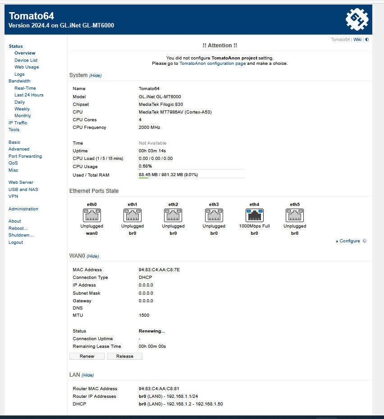This screenshot has height=419, width=384.
Task: Click the Renew WAN button
Action: click(87, 356)
